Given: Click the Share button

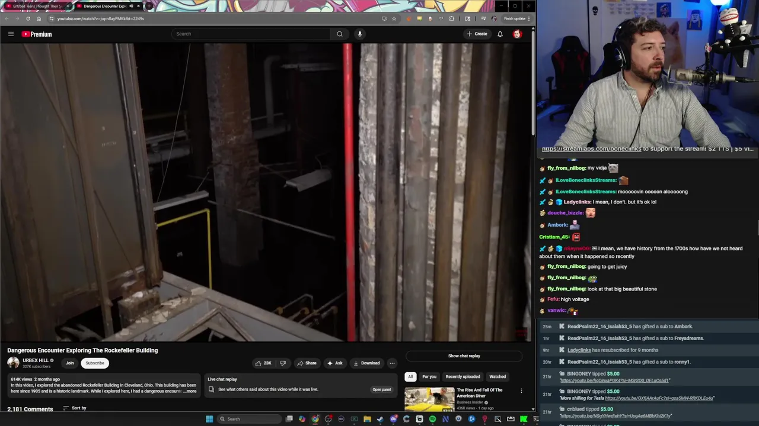Looking at the screenshot, I should click(307, 363).
